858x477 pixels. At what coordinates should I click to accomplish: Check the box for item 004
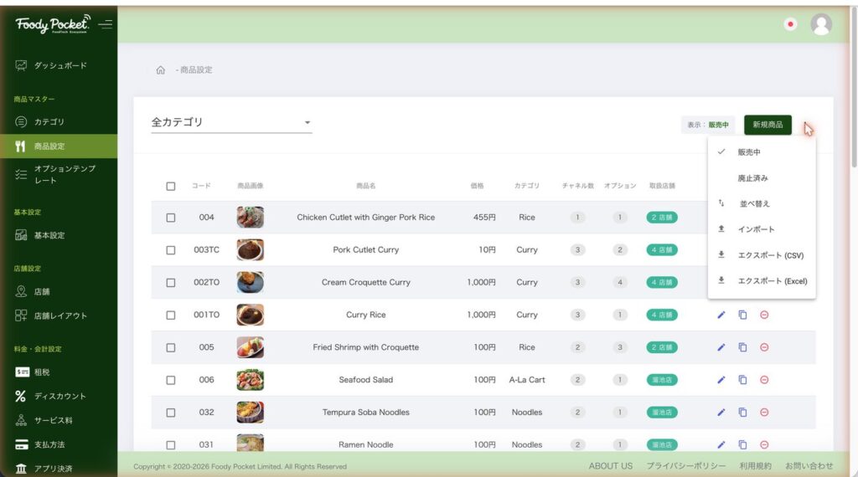coord(171,218)
